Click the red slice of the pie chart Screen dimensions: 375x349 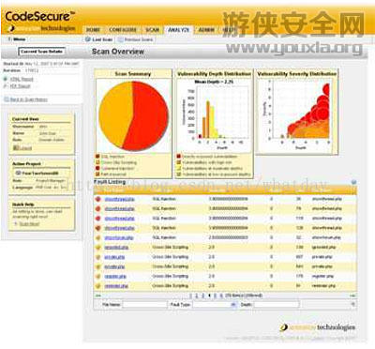coord(150,115)
